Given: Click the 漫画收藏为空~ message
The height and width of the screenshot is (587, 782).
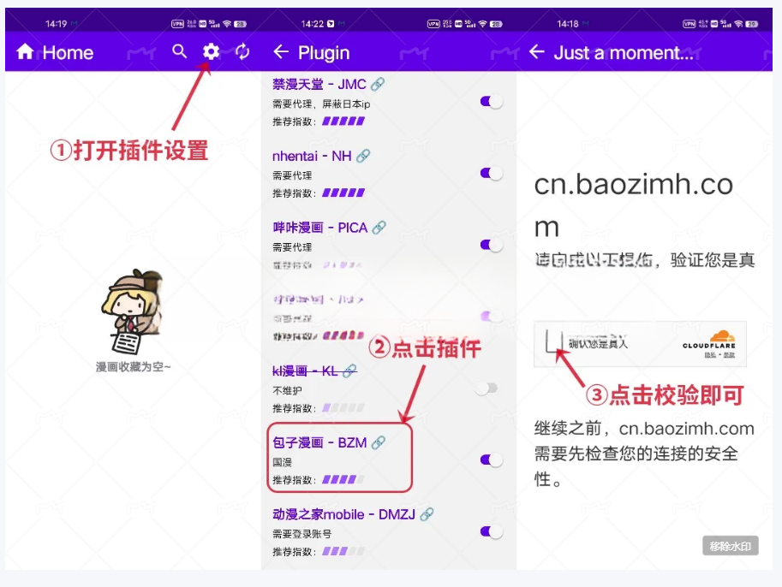Looking at the screenshot, I should pyautogui.click(x=133, y=367).
